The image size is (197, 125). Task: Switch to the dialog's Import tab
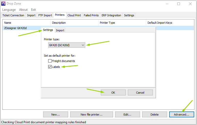pos(60,30)
